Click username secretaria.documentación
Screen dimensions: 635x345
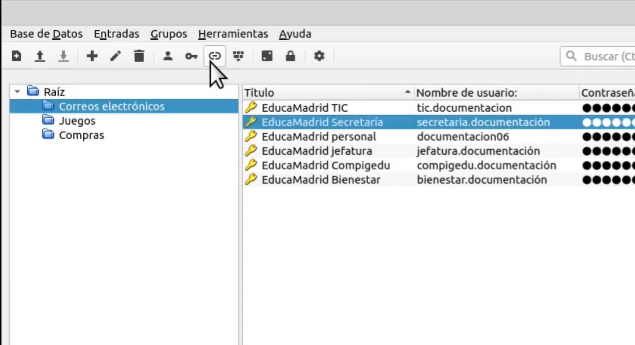pyautogui.click(x=483, y=122)
